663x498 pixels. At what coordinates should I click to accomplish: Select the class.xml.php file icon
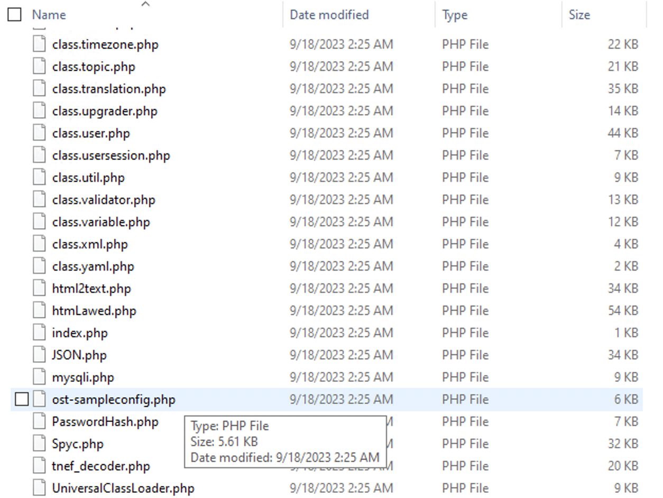[40, 244]
